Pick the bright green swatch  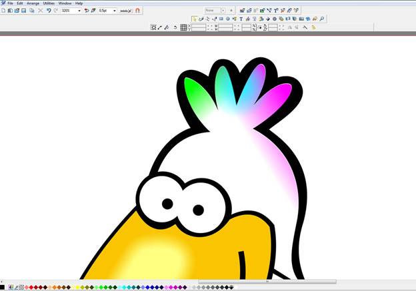101,287
